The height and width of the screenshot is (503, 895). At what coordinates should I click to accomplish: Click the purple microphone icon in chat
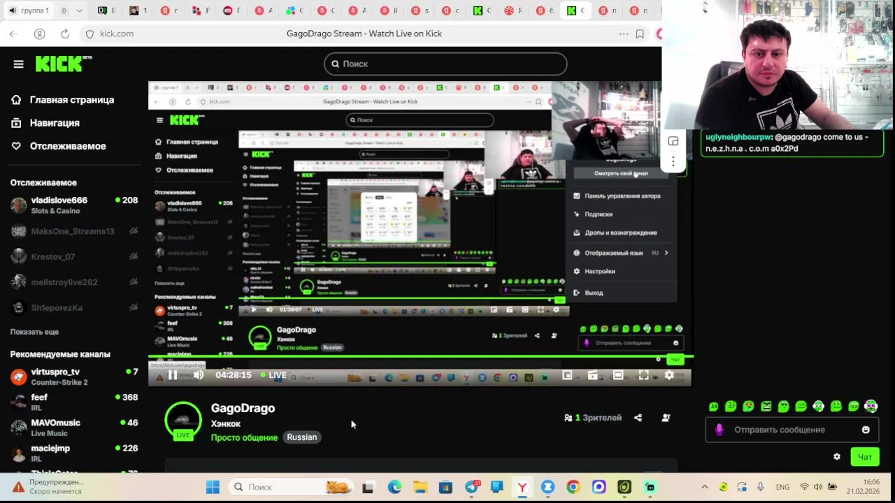click(x=719, y=430)
